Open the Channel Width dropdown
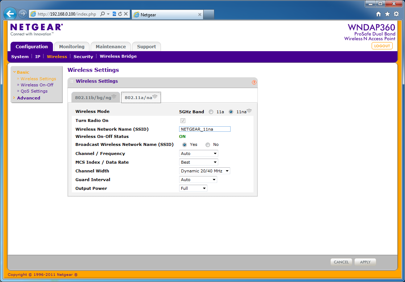This screenshot has height=282, width=405. click(204, 171)
